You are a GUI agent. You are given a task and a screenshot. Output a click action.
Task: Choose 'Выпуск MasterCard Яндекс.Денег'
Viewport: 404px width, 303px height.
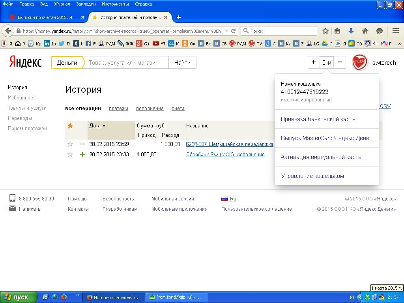[326, 138]
